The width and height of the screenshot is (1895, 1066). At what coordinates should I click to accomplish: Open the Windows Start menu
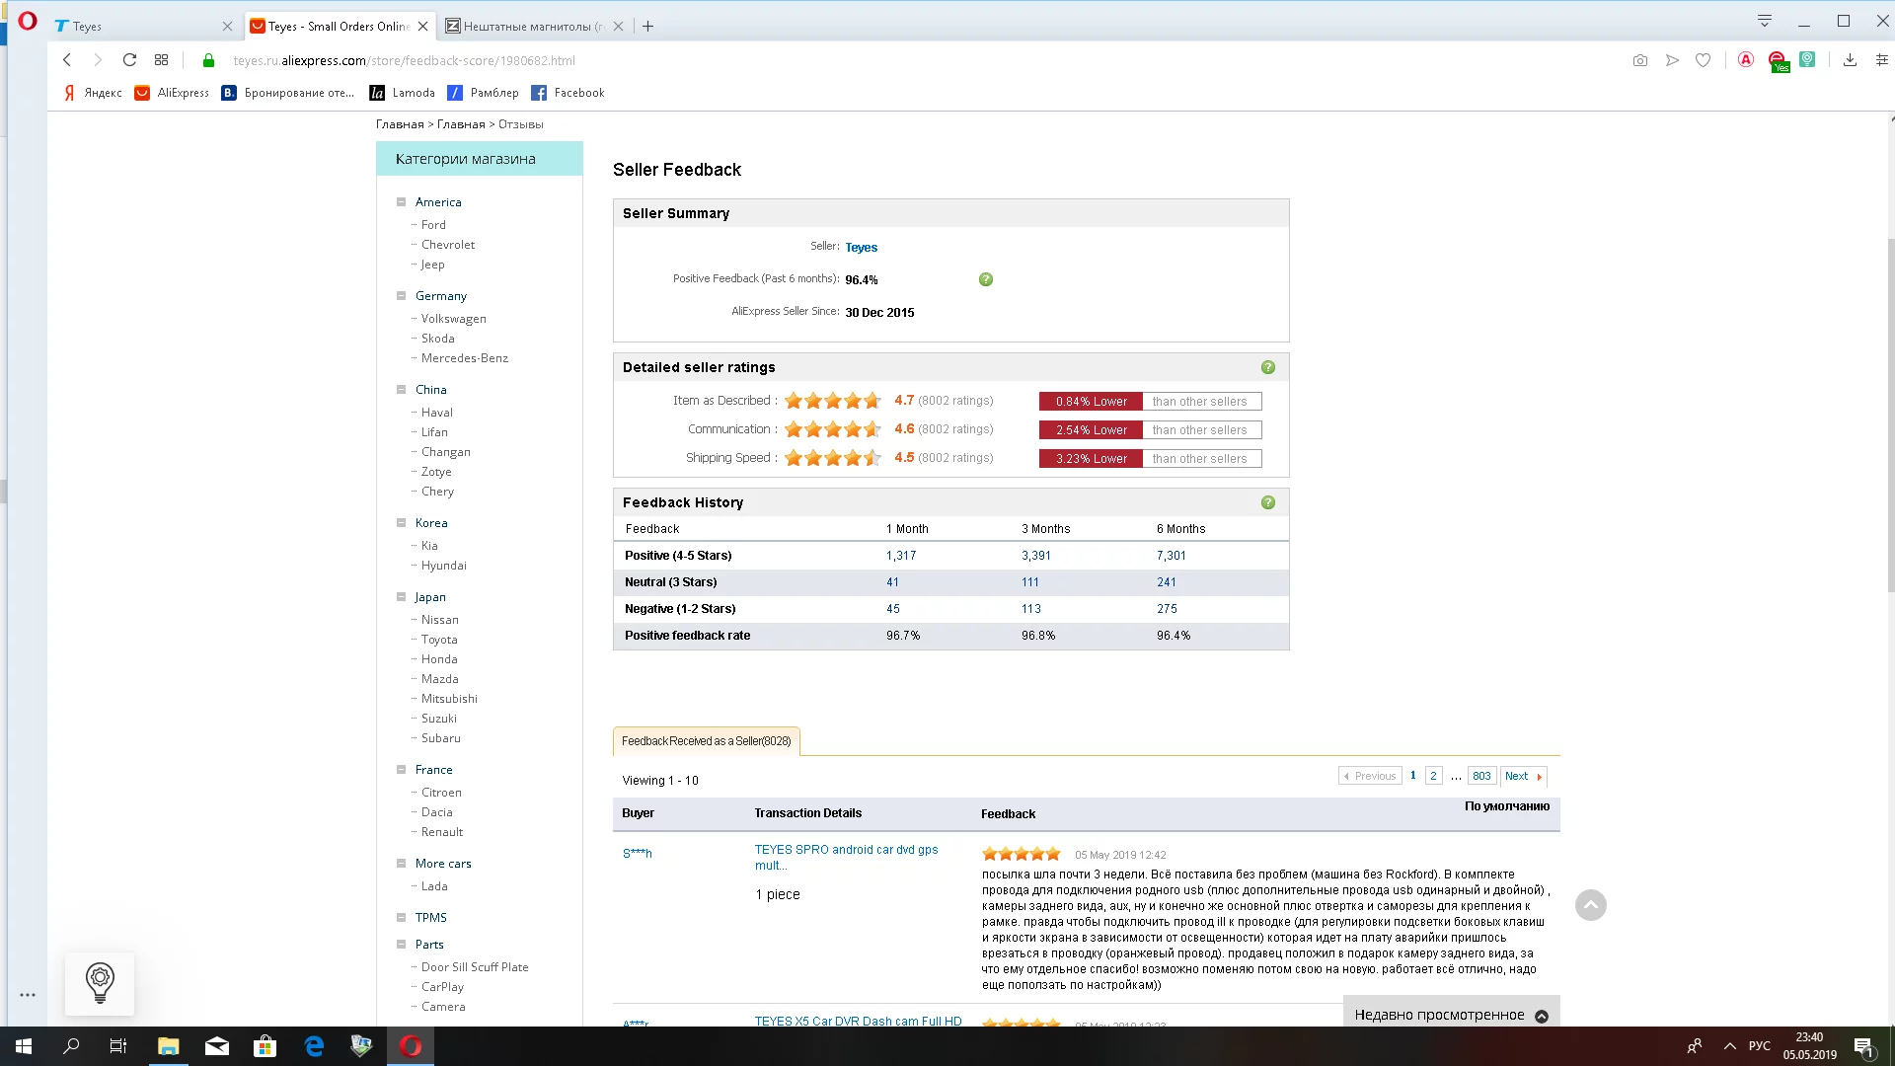click(x=24, y=1046)
